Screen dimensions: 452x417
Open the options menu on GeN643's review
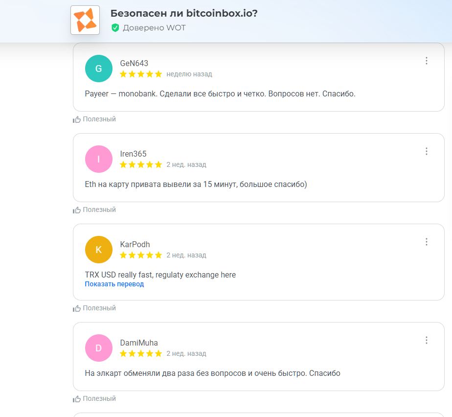(x=427, y=61)
